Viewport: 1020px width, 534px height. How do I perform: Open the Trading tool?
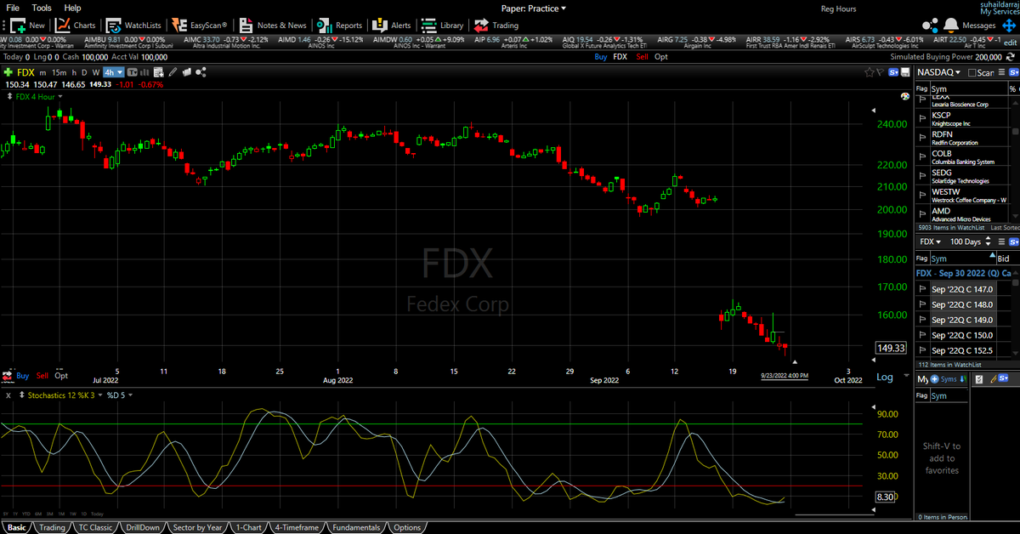(496, 26)
